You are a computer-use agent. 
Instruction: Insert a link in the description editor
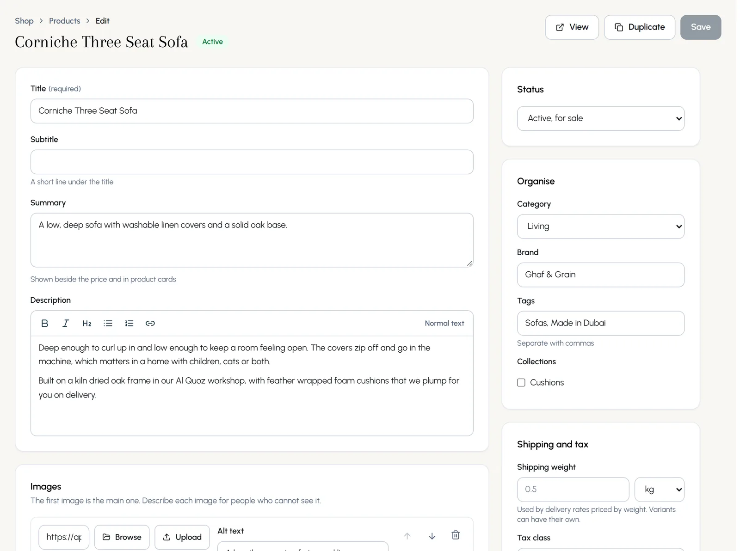(x=150, y=323)
